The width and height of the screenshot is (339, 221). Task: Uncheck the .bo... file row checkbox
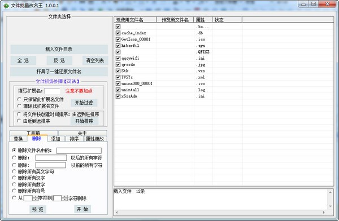tap(118, 26)
